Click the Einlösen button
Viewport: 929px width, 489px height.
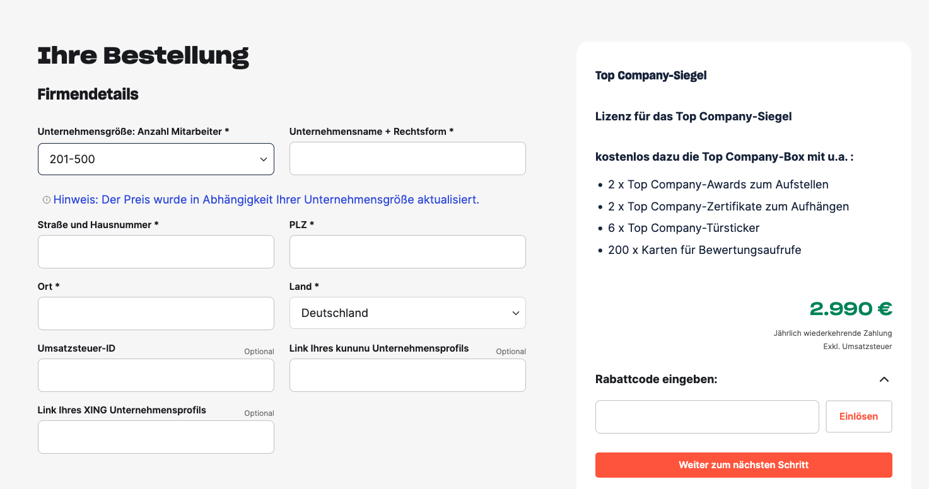[858, 417]
